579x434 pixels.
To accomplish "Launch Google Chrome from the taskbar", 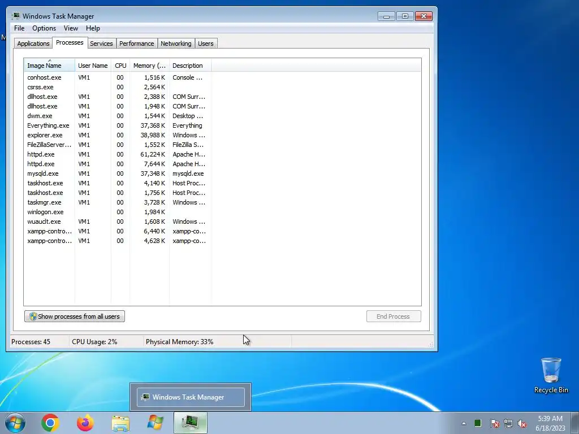I will [50, 423].
